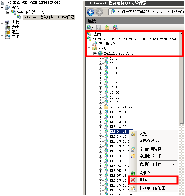Click 网站 in address breadcrumb
This screenshot has height=196, width=185.
[160, 12]
